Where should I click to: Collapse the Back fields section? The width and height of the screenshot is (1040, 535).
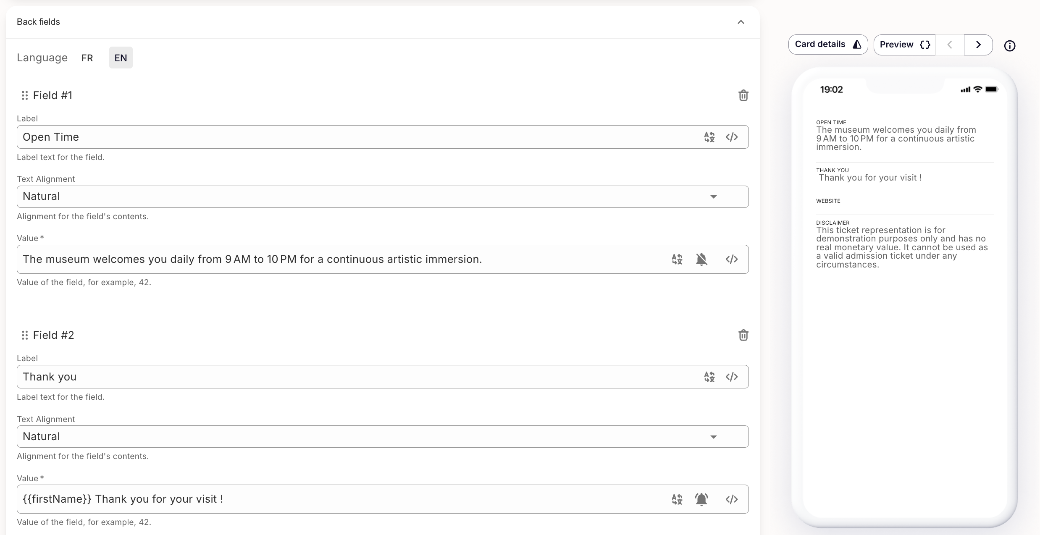pyautogui.click(x=741, y=22)
